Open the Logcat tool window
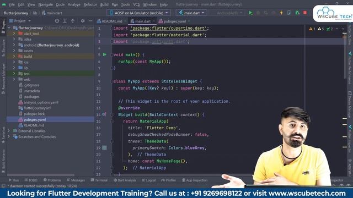Screen dimensions: 353x198 [x=149, y=180]
